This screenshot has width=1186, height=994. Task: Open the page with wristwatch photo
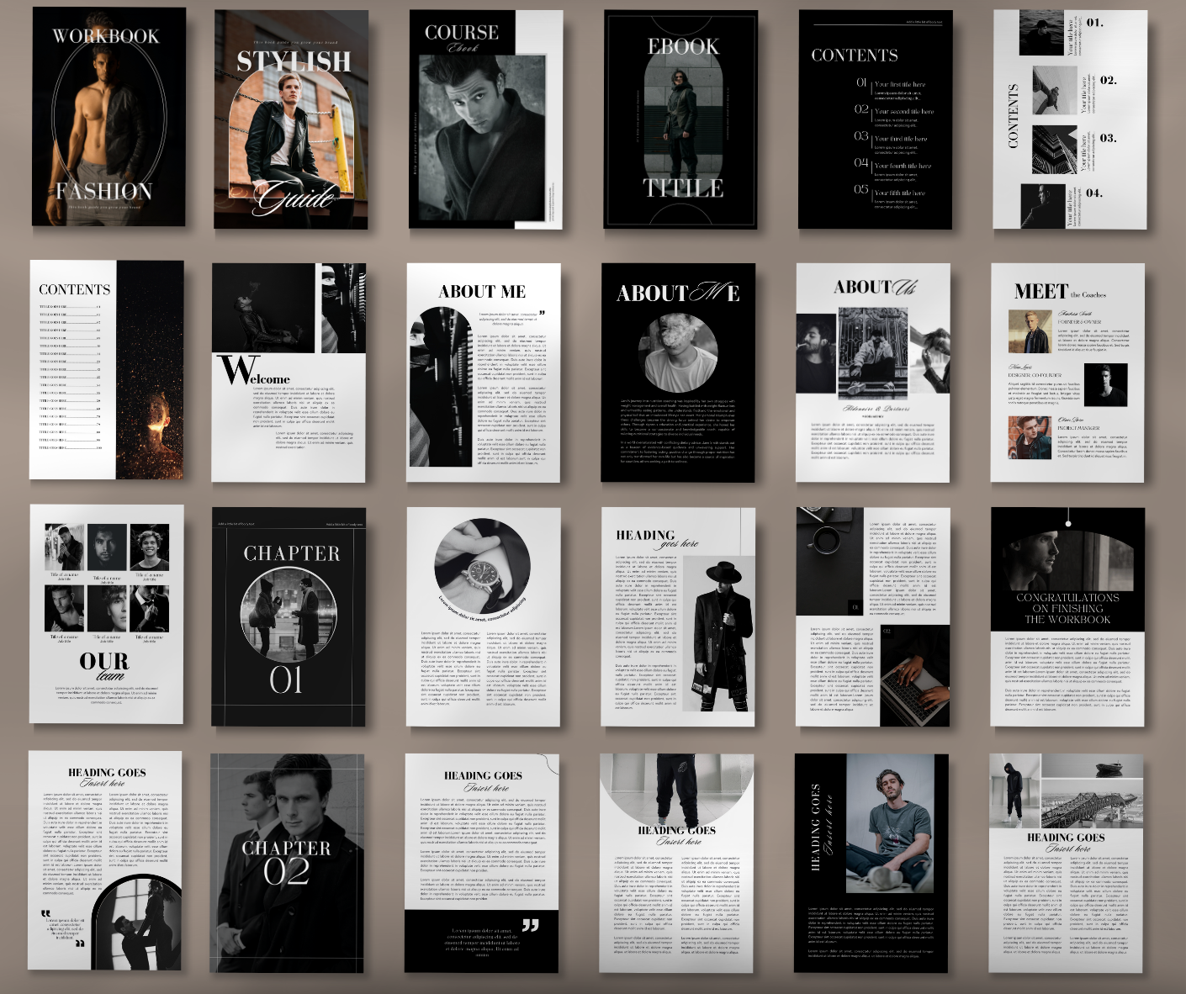pyautogui.click(x=484, y=616)
